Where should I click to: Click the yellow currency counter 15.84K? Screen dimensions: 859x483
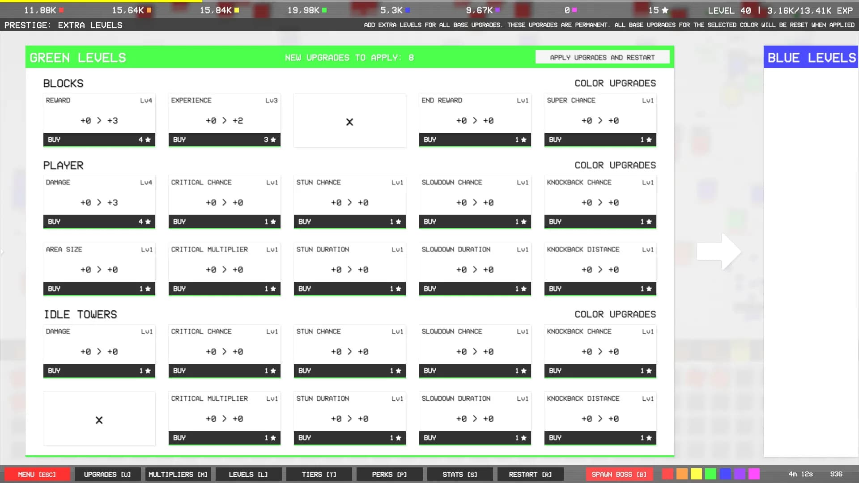coord(219,10)
